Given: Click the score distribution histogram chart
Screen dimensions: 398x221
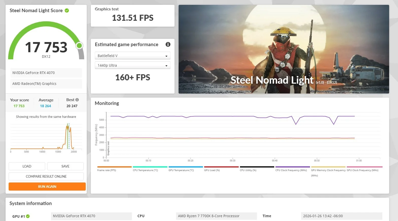Looking at the screenshot, I should [46, 138].
